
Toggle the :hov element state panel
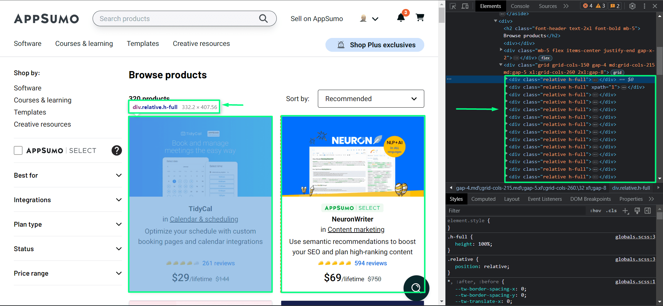click(596, 211)
